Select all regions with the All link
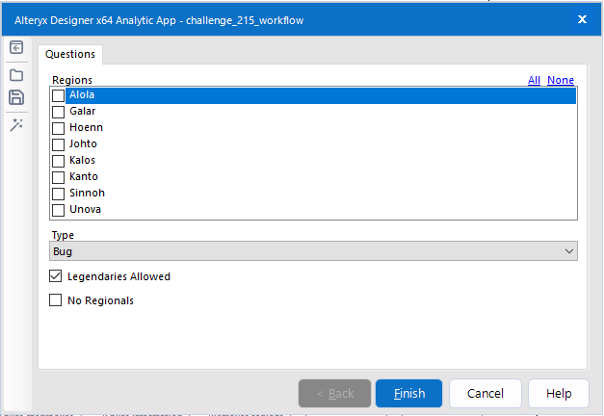Screen dimensions: 604x416 coord(534,80)
